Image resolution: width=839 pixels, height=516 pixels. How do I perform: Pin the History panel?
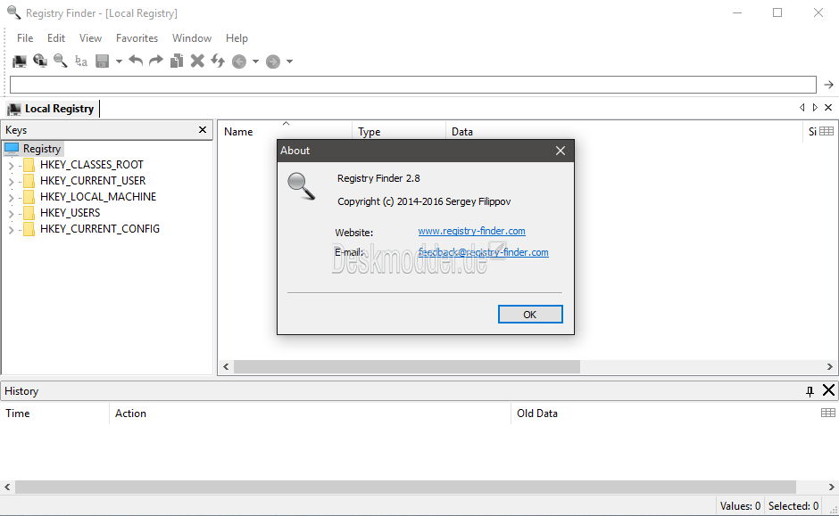810,391
